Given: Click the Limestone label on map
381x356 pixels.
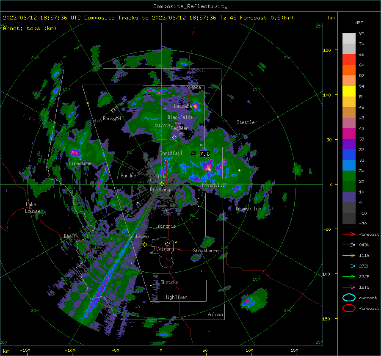Looking at the screenshot, I should 80,163.
